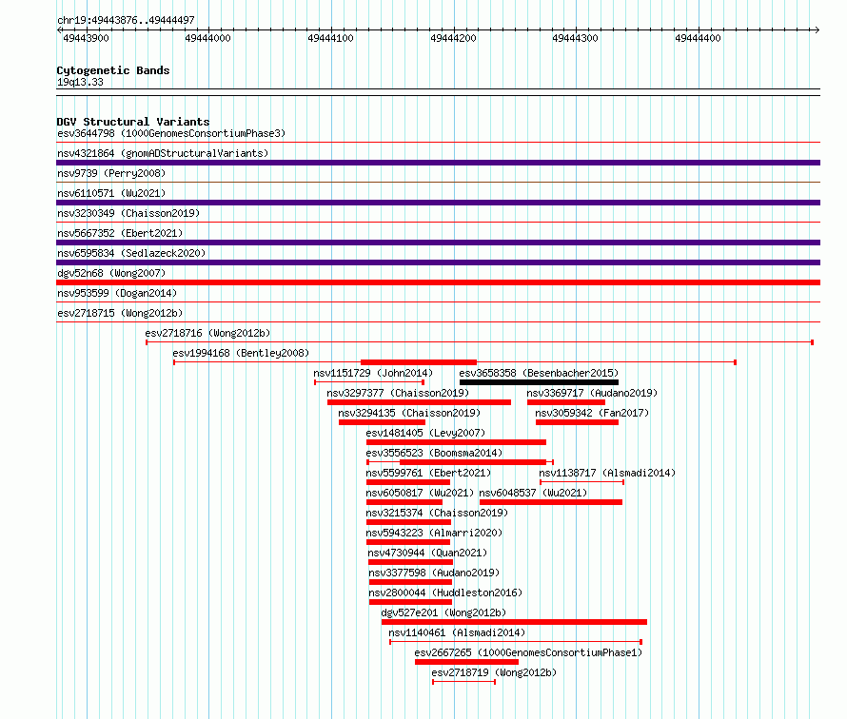Click the nsv3215374 (Chaisson2019) label

click(437, 513)
